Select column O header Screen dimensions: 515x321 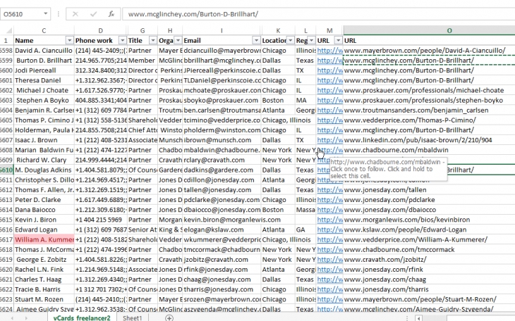tap(449, 30)
